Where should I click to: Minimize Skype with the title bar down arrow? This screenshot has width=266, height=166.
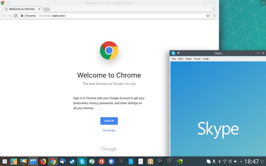(x=258, y=53)
